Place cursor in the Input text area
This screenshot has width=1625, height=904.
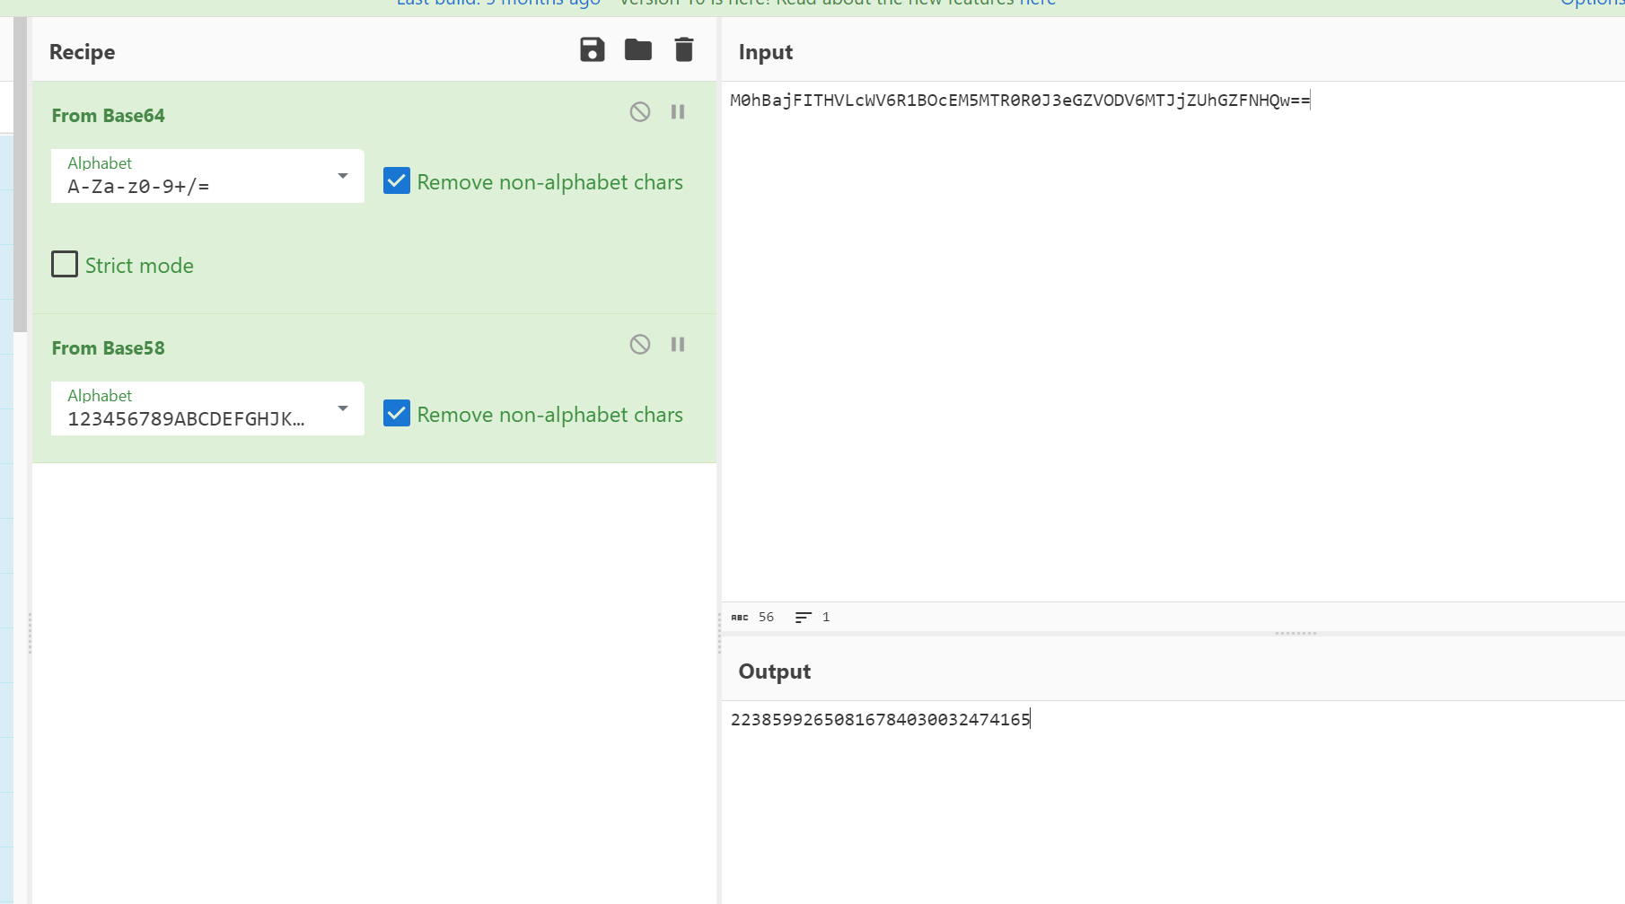[x=1077, y=269]
